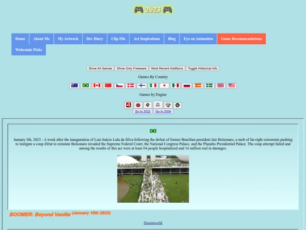
Task: Select the Unity engine icon
Action: 168,105
